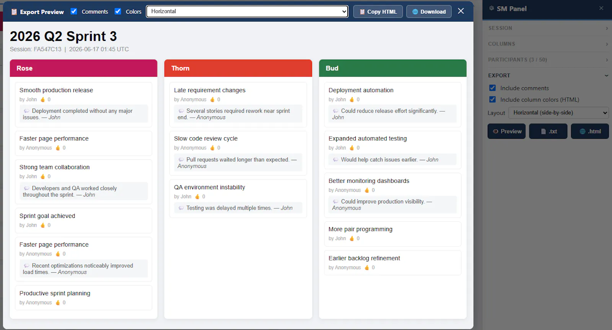Click the Bud column header

coord(392,68)
